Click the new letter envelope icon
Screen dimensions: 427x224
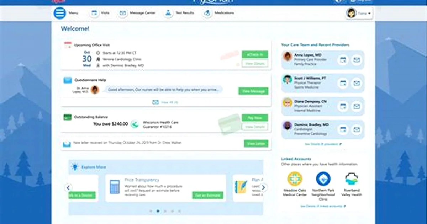pos(67,144)
